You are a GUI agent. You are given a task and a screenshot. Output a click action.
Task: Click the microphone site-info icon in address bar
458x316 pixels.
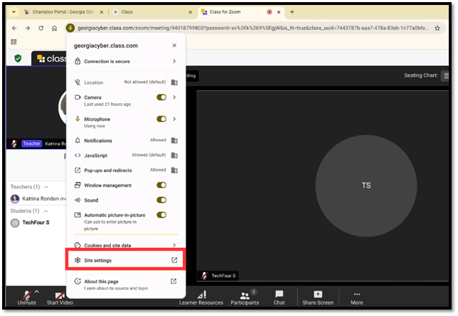[x=70, y=28]
